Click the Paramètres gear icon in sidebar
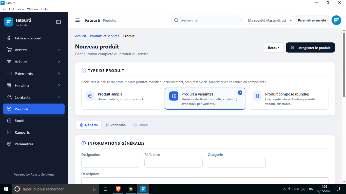 (9, 144)
